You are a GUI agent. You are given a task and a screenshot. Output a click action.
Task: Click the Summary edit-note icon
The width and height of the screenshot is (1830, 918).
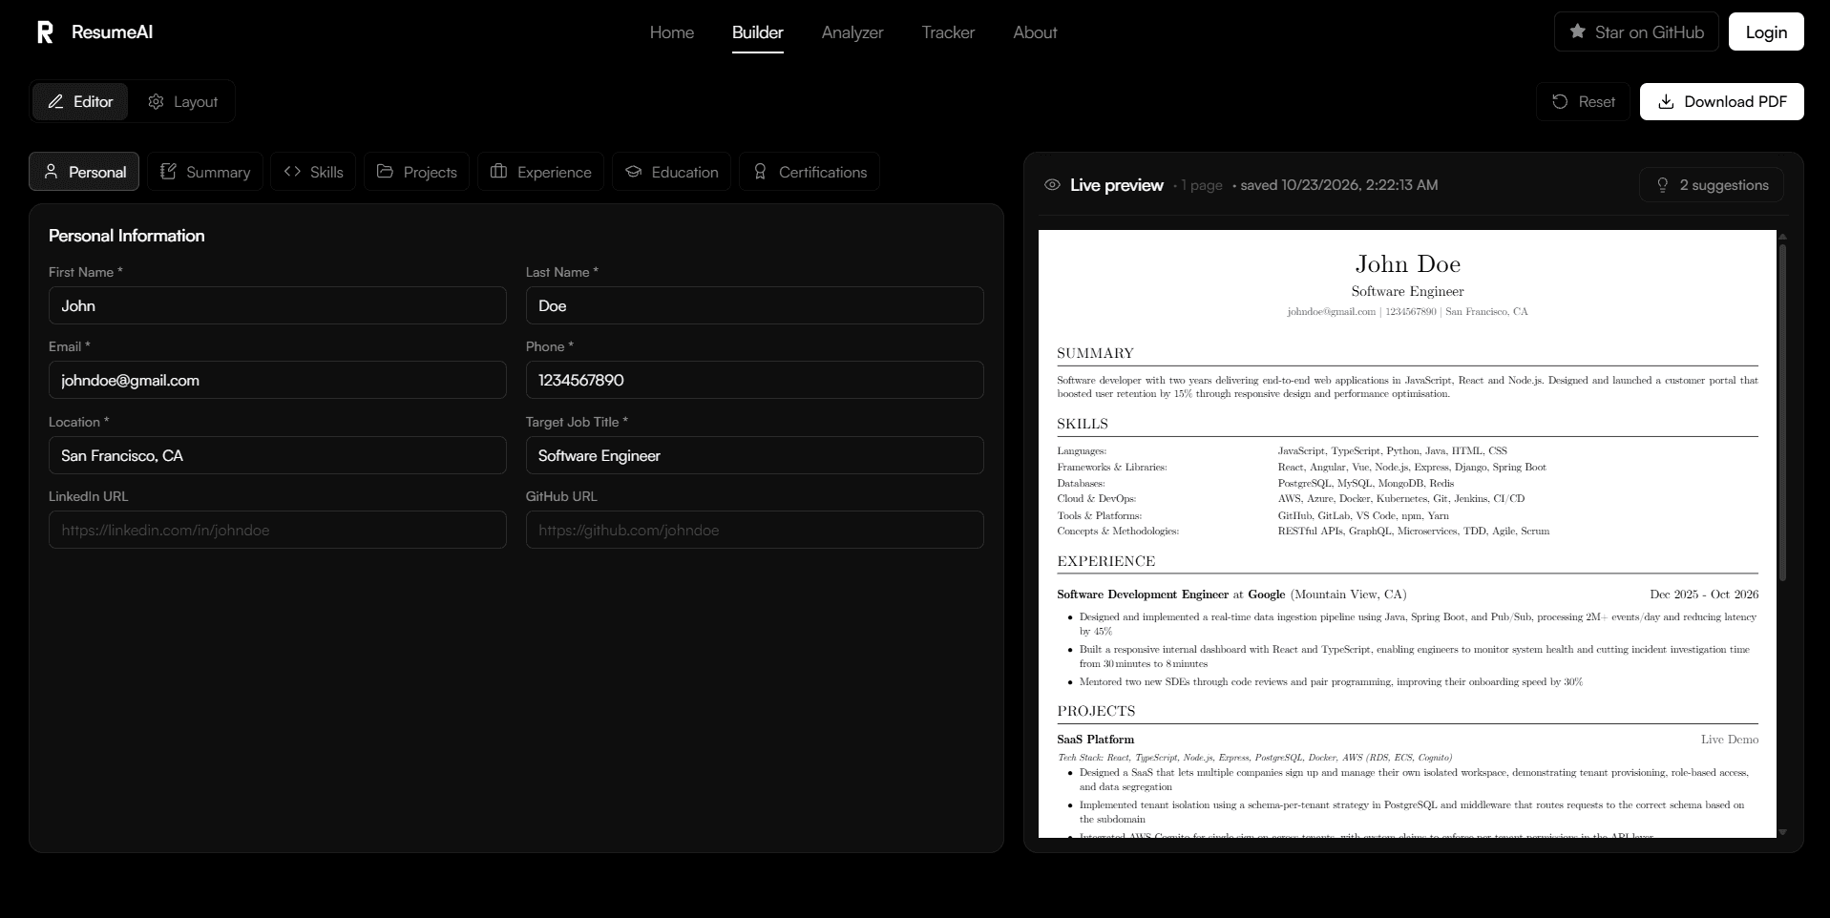tap(169, 172)
